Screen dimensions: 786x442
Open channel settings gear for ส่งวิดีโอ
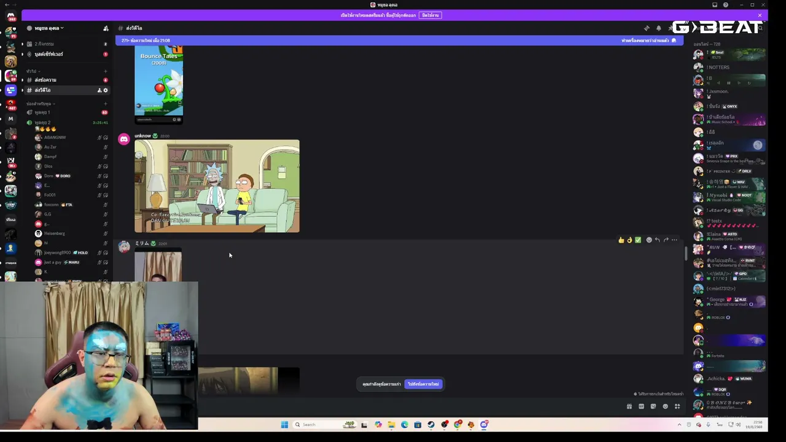106,90
